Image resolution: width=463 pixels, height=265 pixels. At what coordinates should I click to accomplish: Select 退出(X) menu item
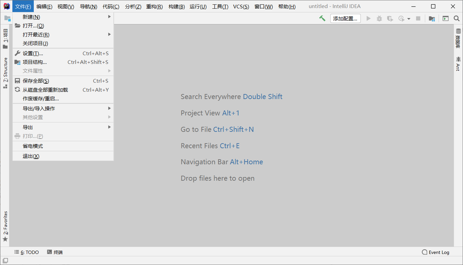click(x=63, y=156)
